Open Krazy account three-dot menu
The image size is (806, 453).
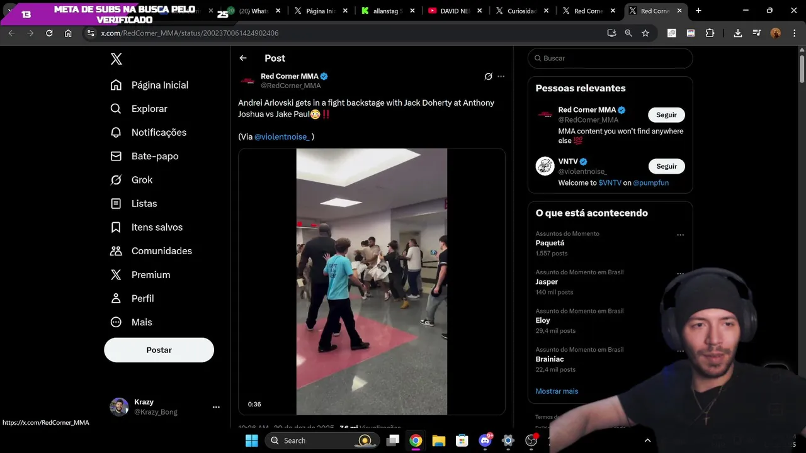216,407
